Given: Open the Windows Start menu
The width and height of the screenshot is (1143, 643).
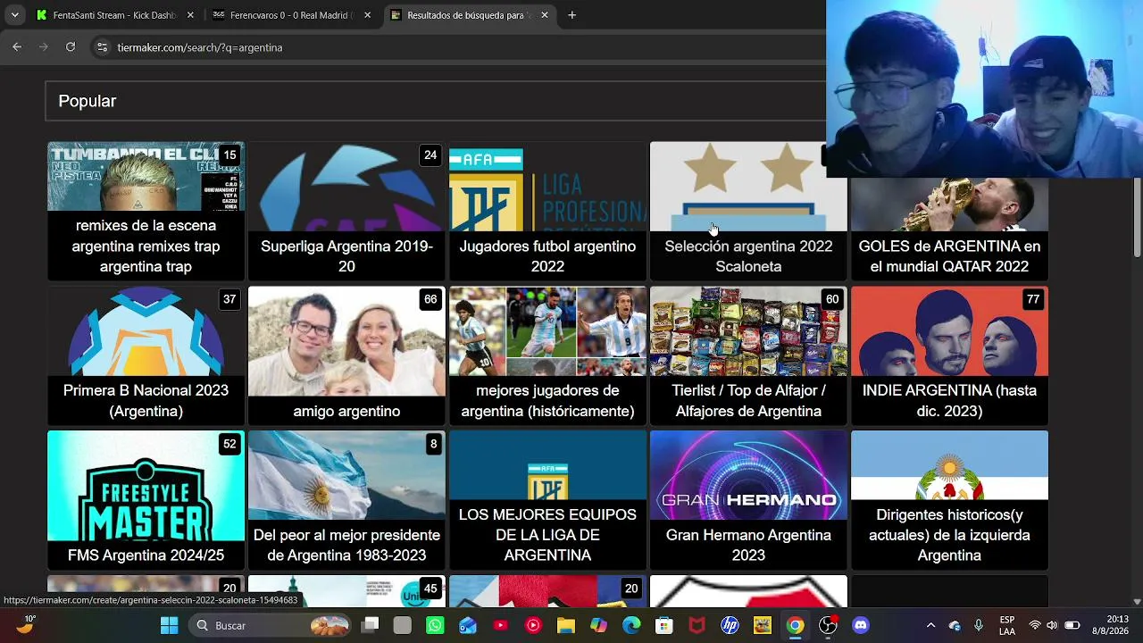Looking at the screenshot, I should pyautogui.click(x=169, y=625).
